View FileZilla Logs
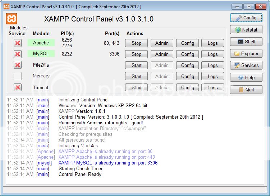The width and height of the screenshot is (270, 196). [213, 65]
